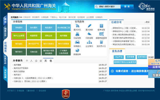Open 海关纪律 in the top navigation
The width and height of the screenshot is (160, 100).
click(x=72, y=17)
